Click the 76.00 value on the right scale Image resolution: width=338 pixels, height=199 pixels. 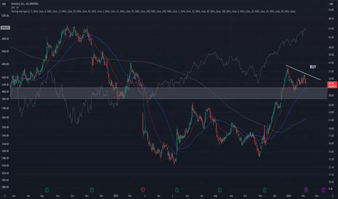[331, 10]
